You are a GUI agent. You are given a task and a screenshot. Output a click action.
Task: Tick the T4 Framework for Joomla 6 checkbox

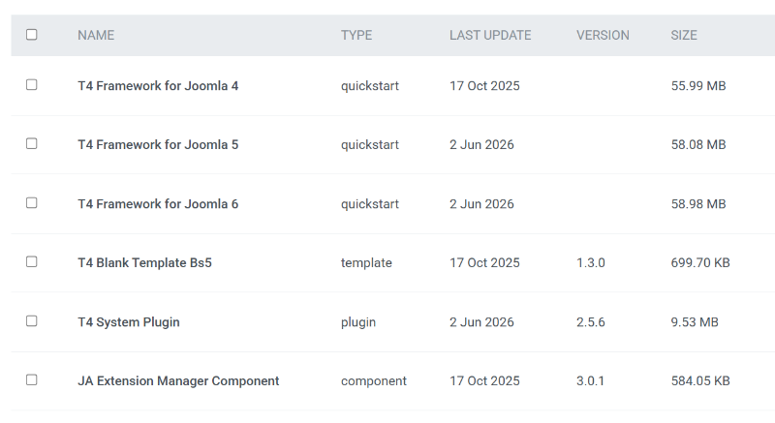[32, 203]
